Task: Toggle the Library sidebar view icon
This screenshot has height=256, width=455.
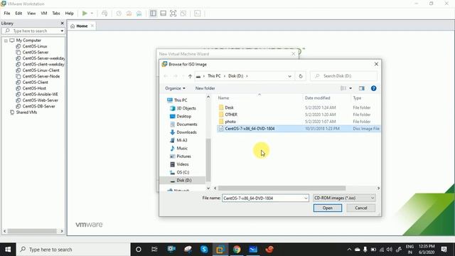Action: (x=153, y=14)
